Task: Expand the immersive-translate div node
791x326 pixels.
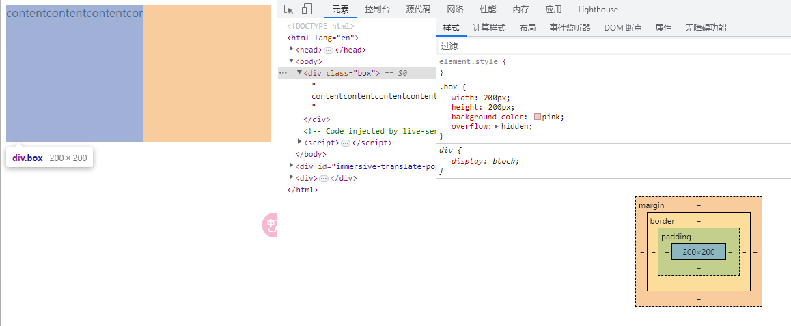Action: [x=292, y=166]
